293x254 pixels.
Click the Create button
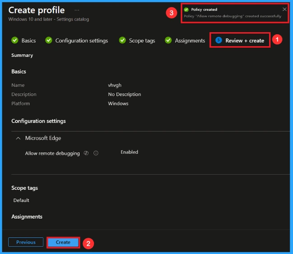click(63, 242)
